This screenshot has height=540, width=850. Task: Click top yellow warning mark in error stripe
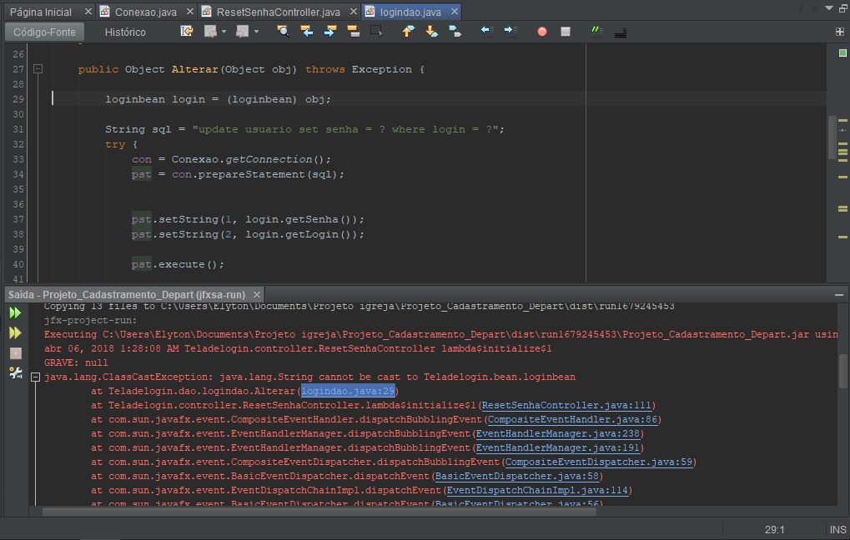tap(842, 120)
